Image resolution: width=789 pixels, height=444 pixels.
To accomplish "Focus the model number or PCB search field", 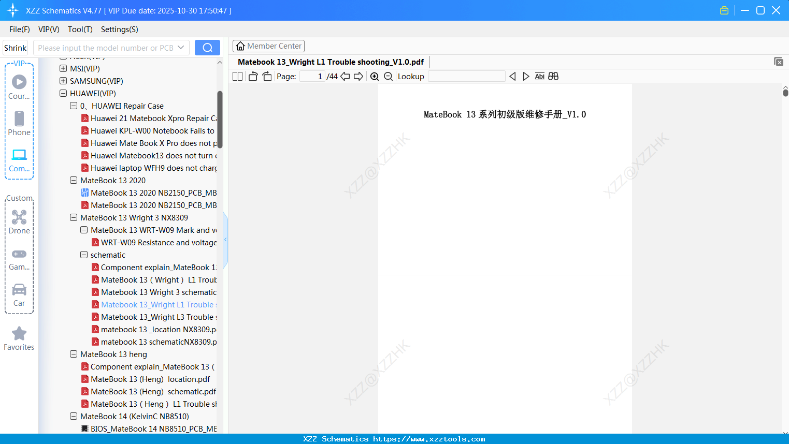I will [105, 48].
